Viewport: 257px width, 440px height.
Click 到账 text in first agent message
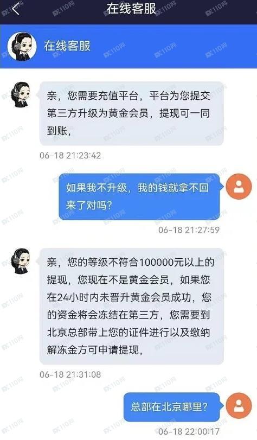coord(57,131)
